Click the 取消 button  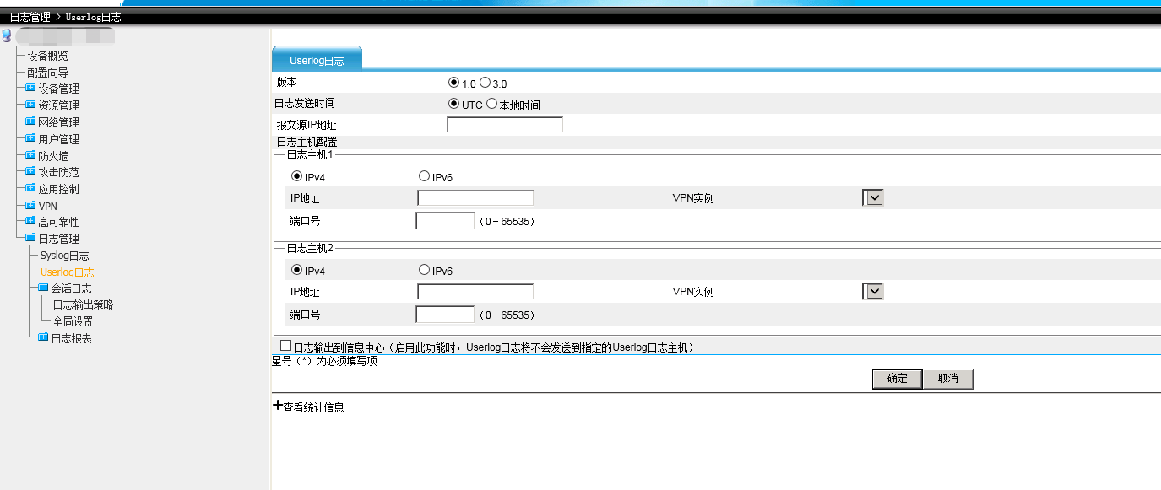[947, 379]
